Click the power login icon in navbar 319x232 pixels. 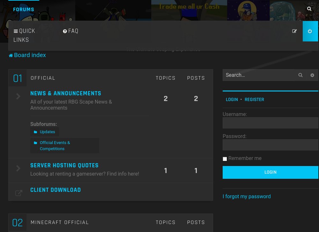coord(310,31)
